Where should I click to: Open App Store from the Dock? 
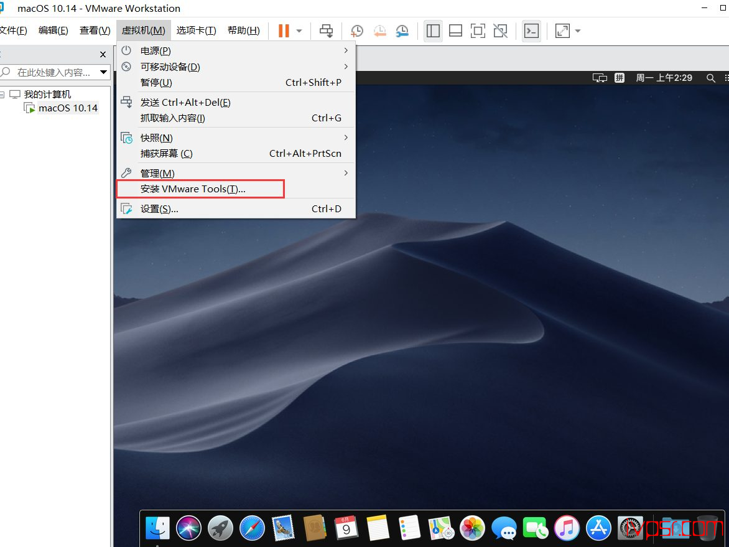click(598, 528)
